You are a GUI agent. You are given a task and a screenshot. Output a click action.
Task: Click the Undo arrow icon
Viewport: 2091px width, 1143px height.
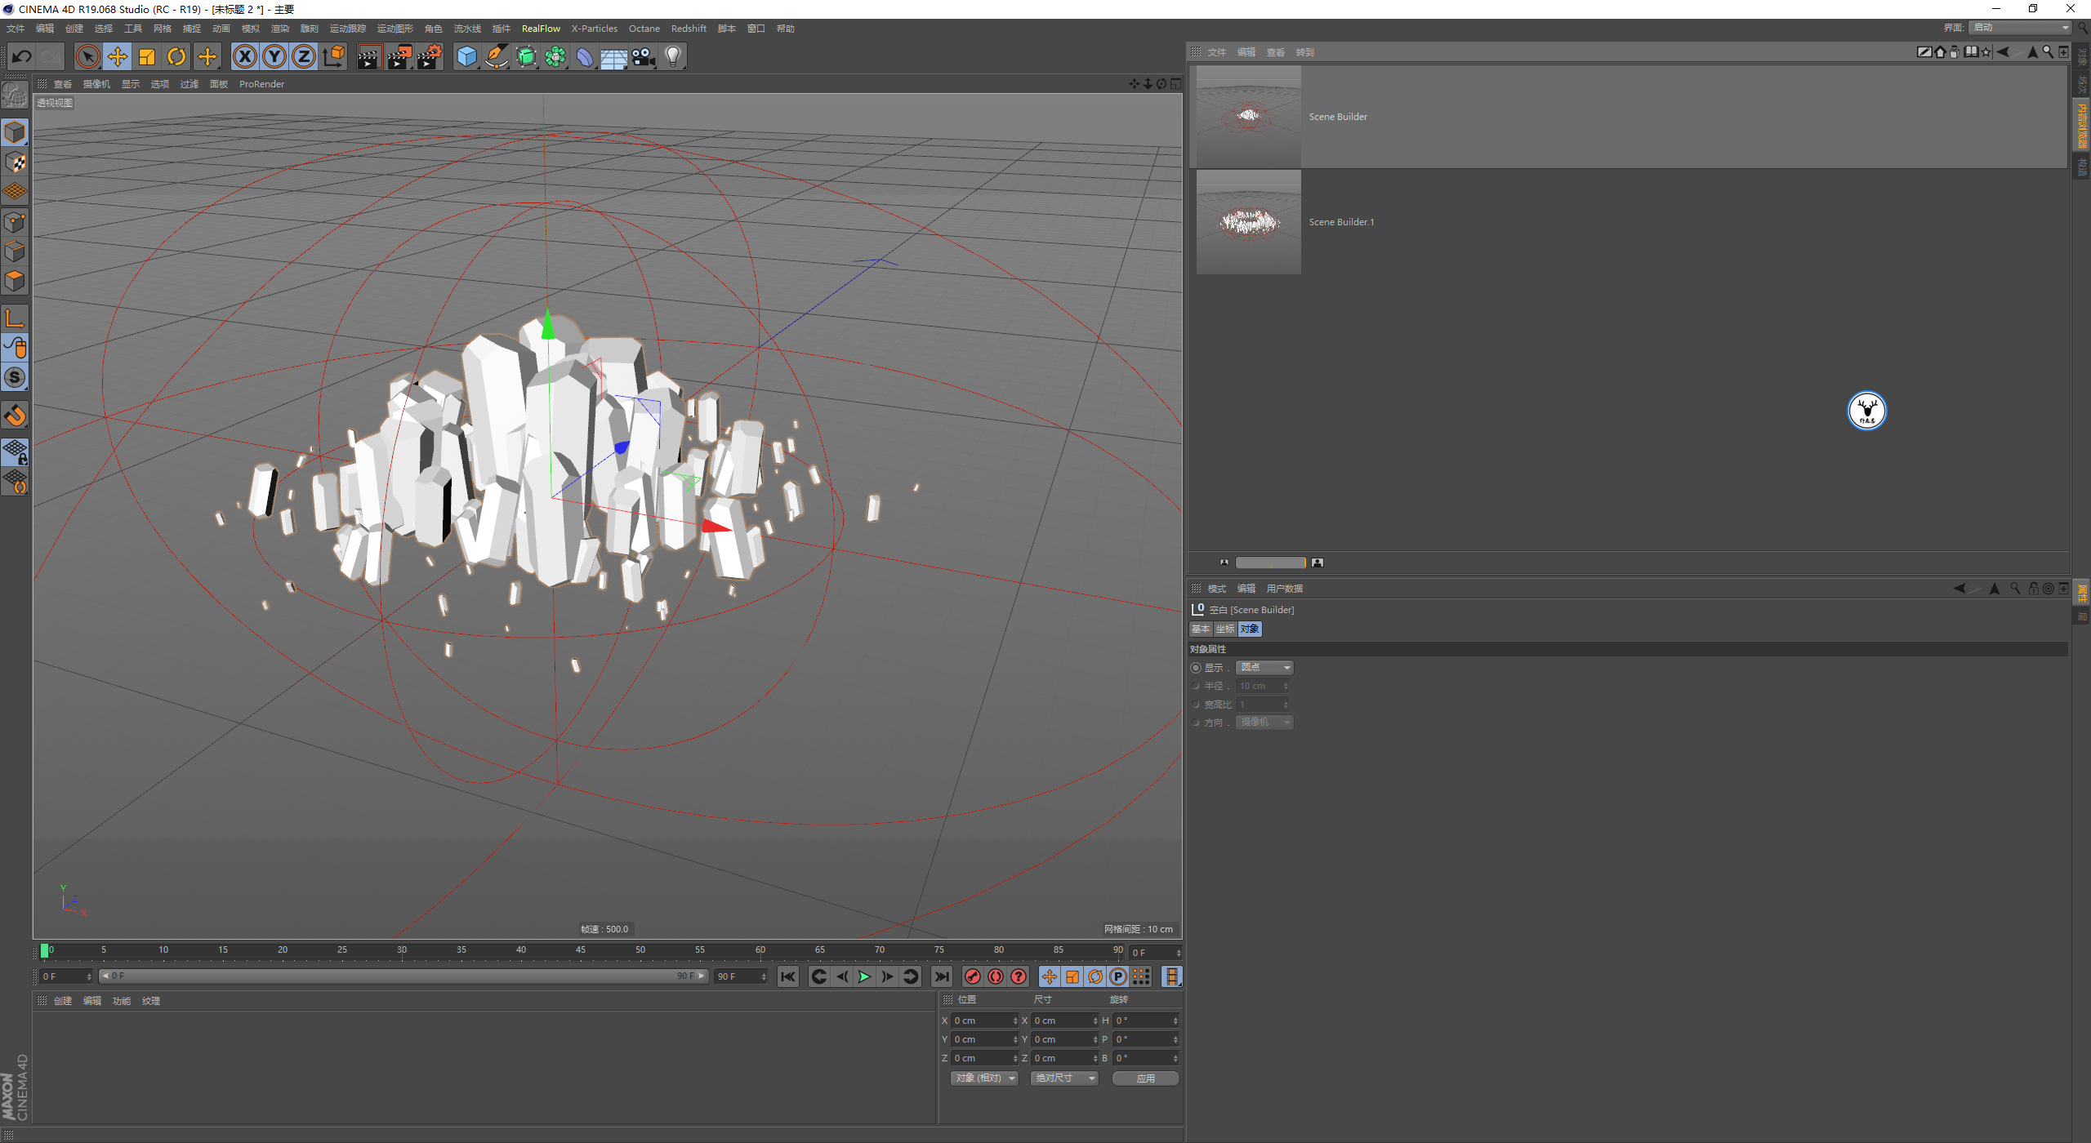click(x=22, y=56)
